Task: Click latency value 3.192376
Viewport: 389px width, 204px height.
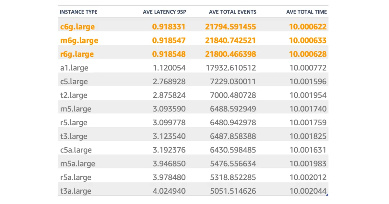Action: pyautogui.click(x=169, y=150)
